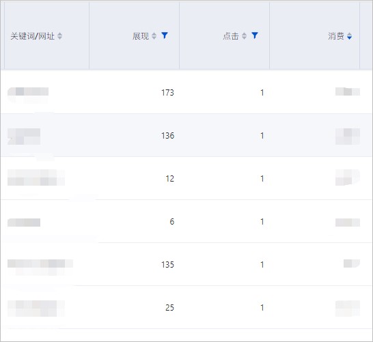The image size is (373, 342).
Task: Select the row with 173 impressions
Action: [x=186, y=92]
